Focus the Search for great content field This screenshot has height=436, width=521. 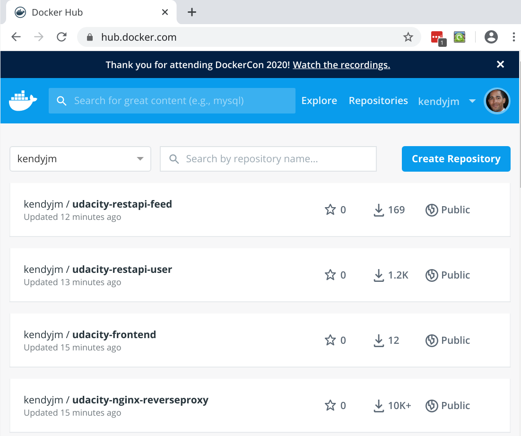(172, 101)
